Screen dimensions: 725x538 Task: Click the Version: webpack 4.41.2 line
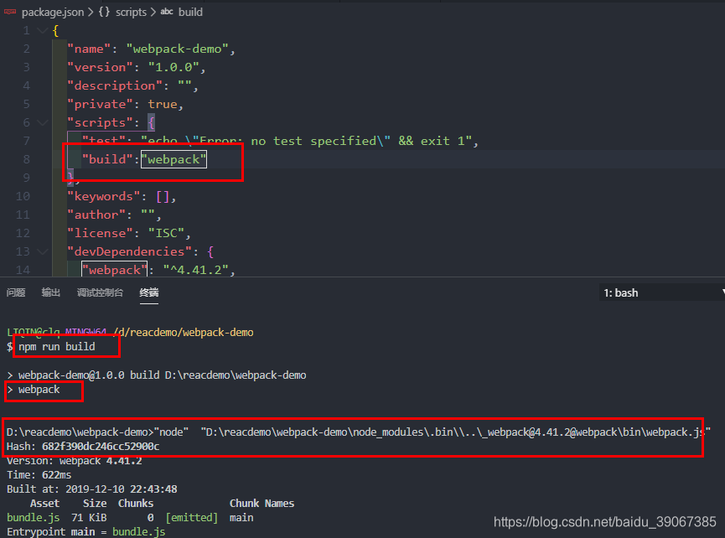tap(74, 461)
